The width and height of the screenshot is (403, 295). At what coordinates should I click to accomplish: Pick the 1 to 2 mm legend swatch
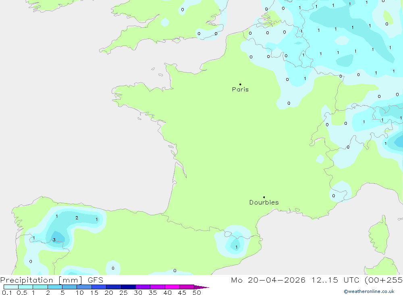coord(40,287)
